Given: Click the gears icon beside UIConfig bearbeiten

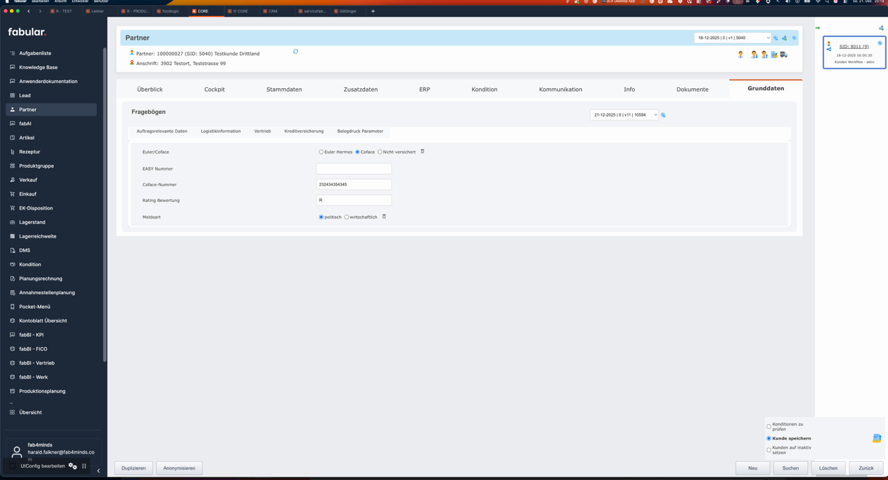Looking at the screenshot, I should (x=73, y=466).
